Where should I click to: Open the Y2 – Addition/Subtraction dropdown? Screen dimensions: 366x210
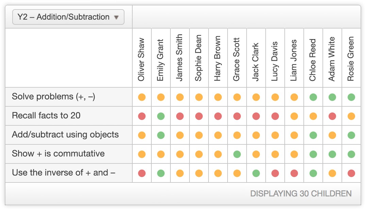pyautogui.click(x=68, y=17)
